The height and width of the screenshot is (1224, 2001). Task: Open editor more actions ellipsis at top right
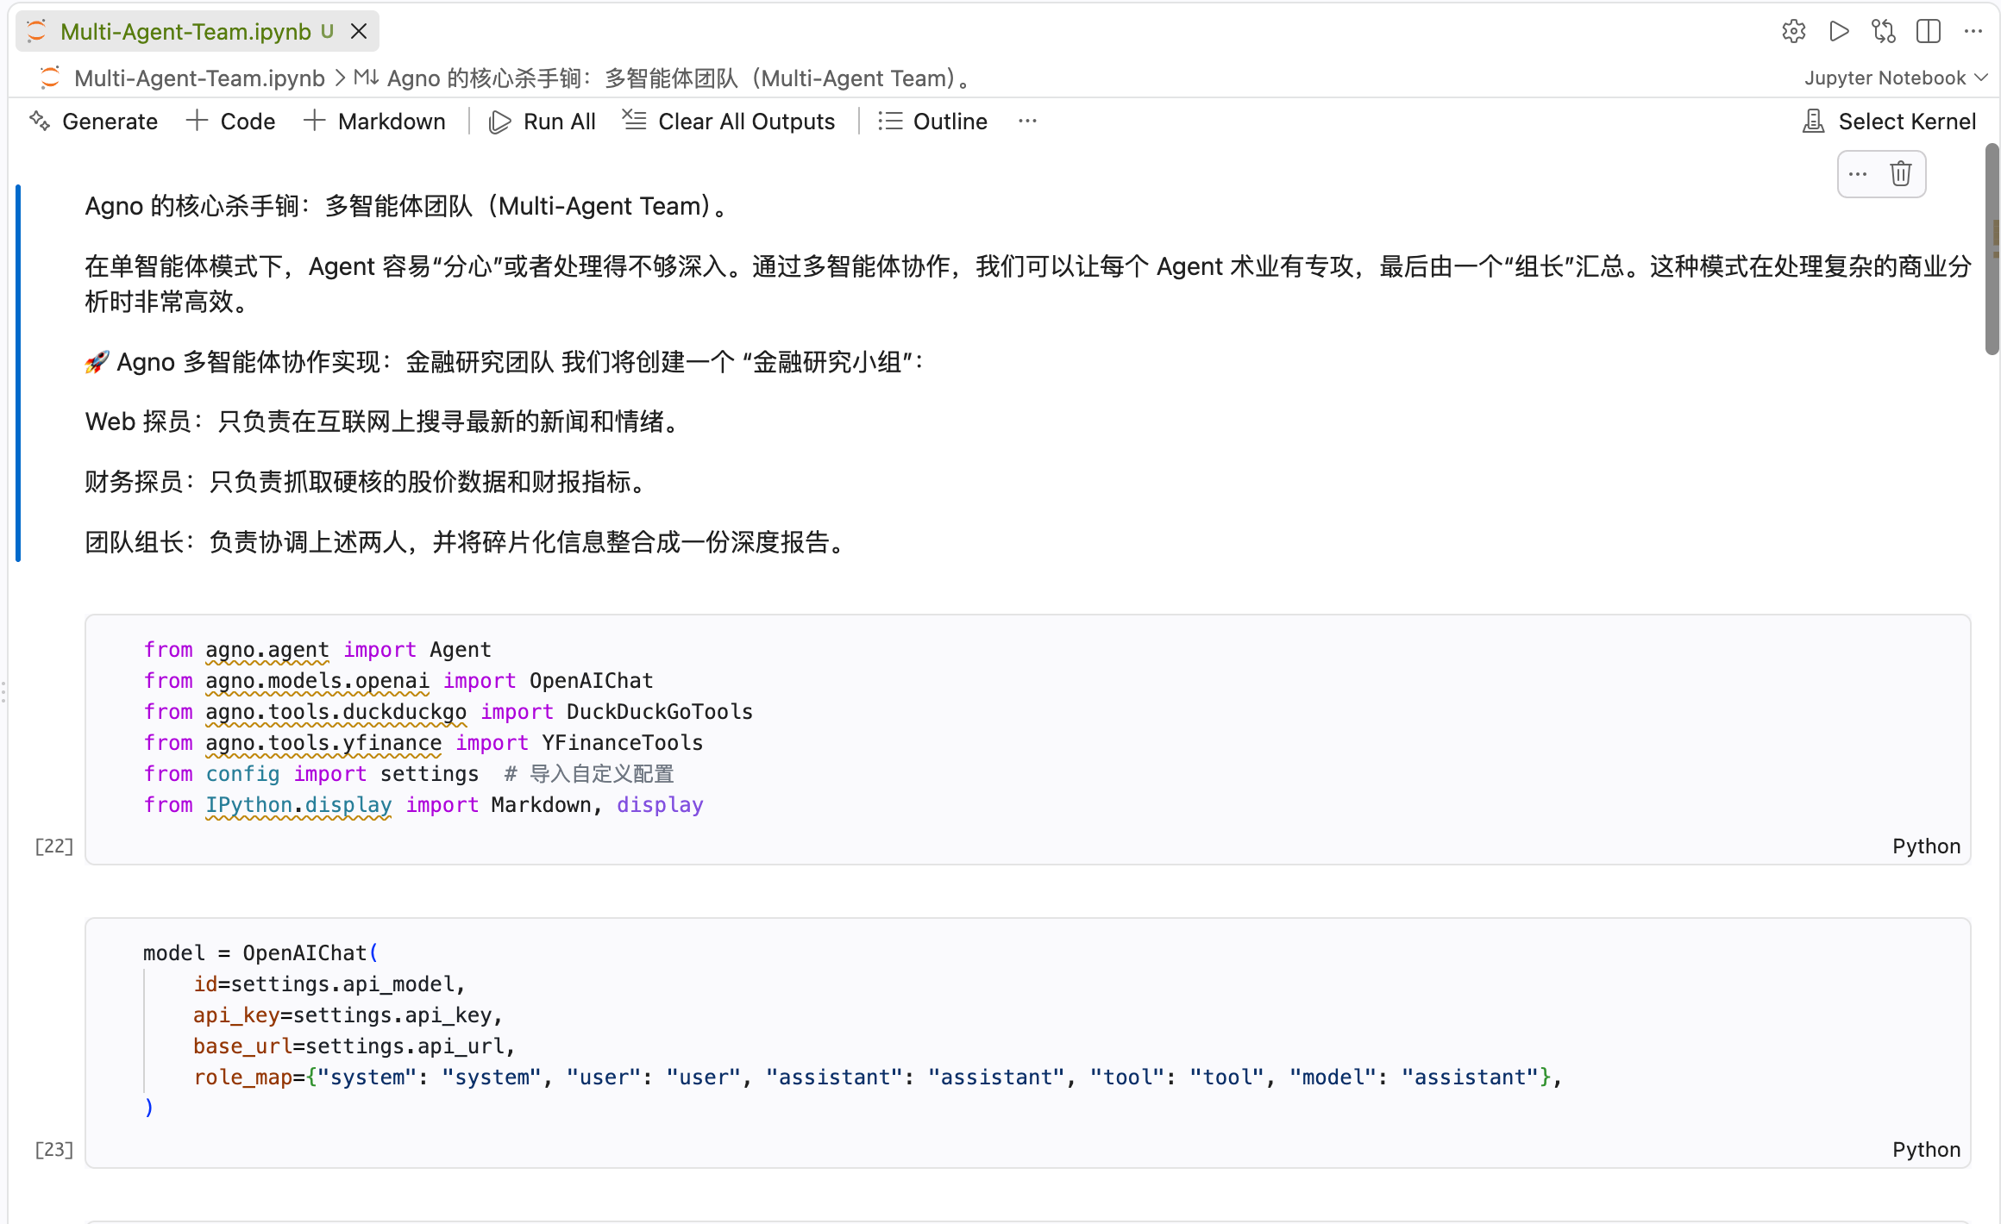coord(1973,32)
